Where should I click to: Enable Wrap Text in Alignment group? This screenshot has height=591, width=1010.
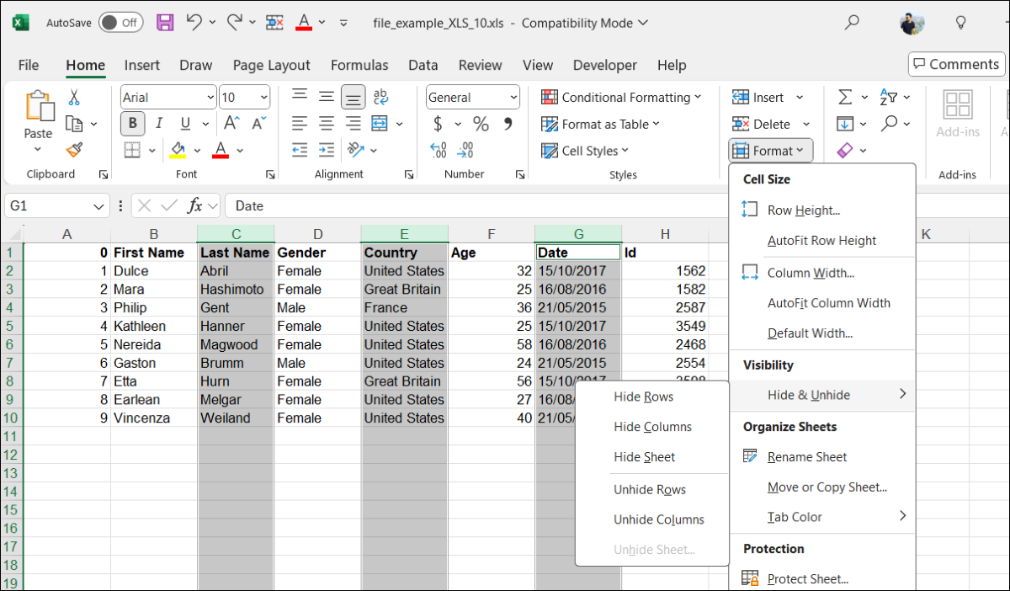380,97
